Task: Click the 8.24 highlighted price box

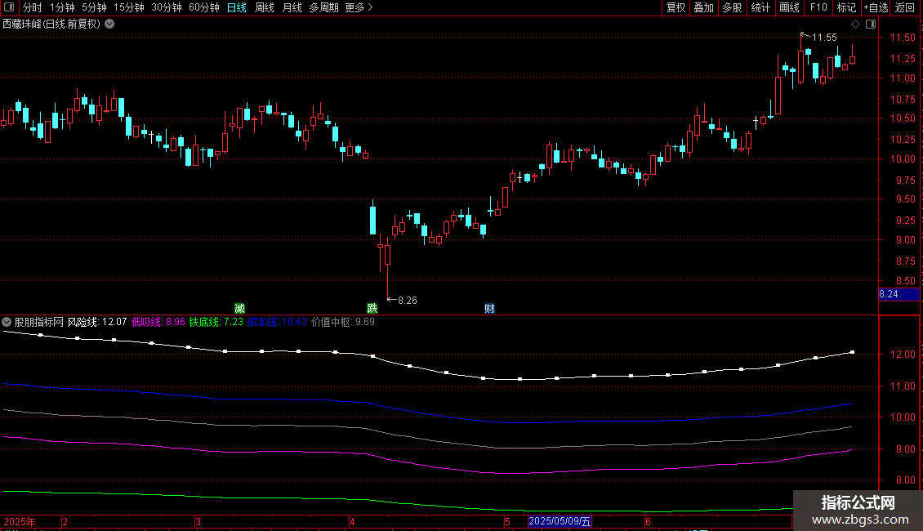Action: pos(898,294)
